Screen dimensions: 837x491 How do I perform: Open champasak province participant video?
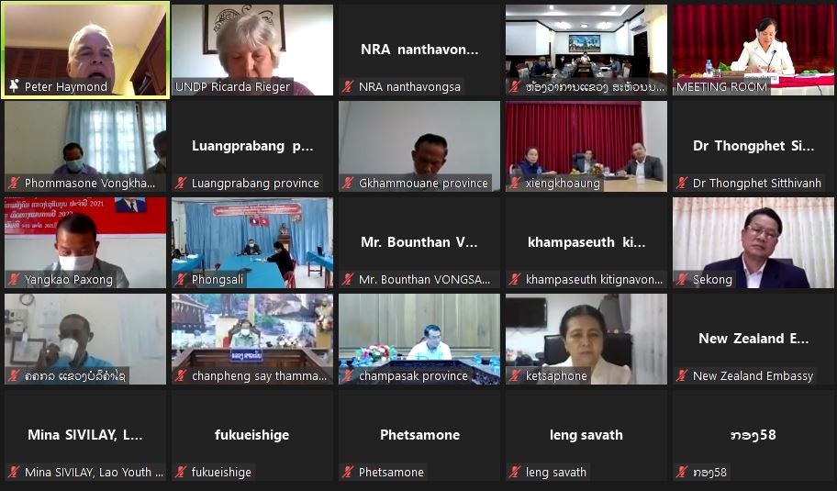tap(419, 339)
